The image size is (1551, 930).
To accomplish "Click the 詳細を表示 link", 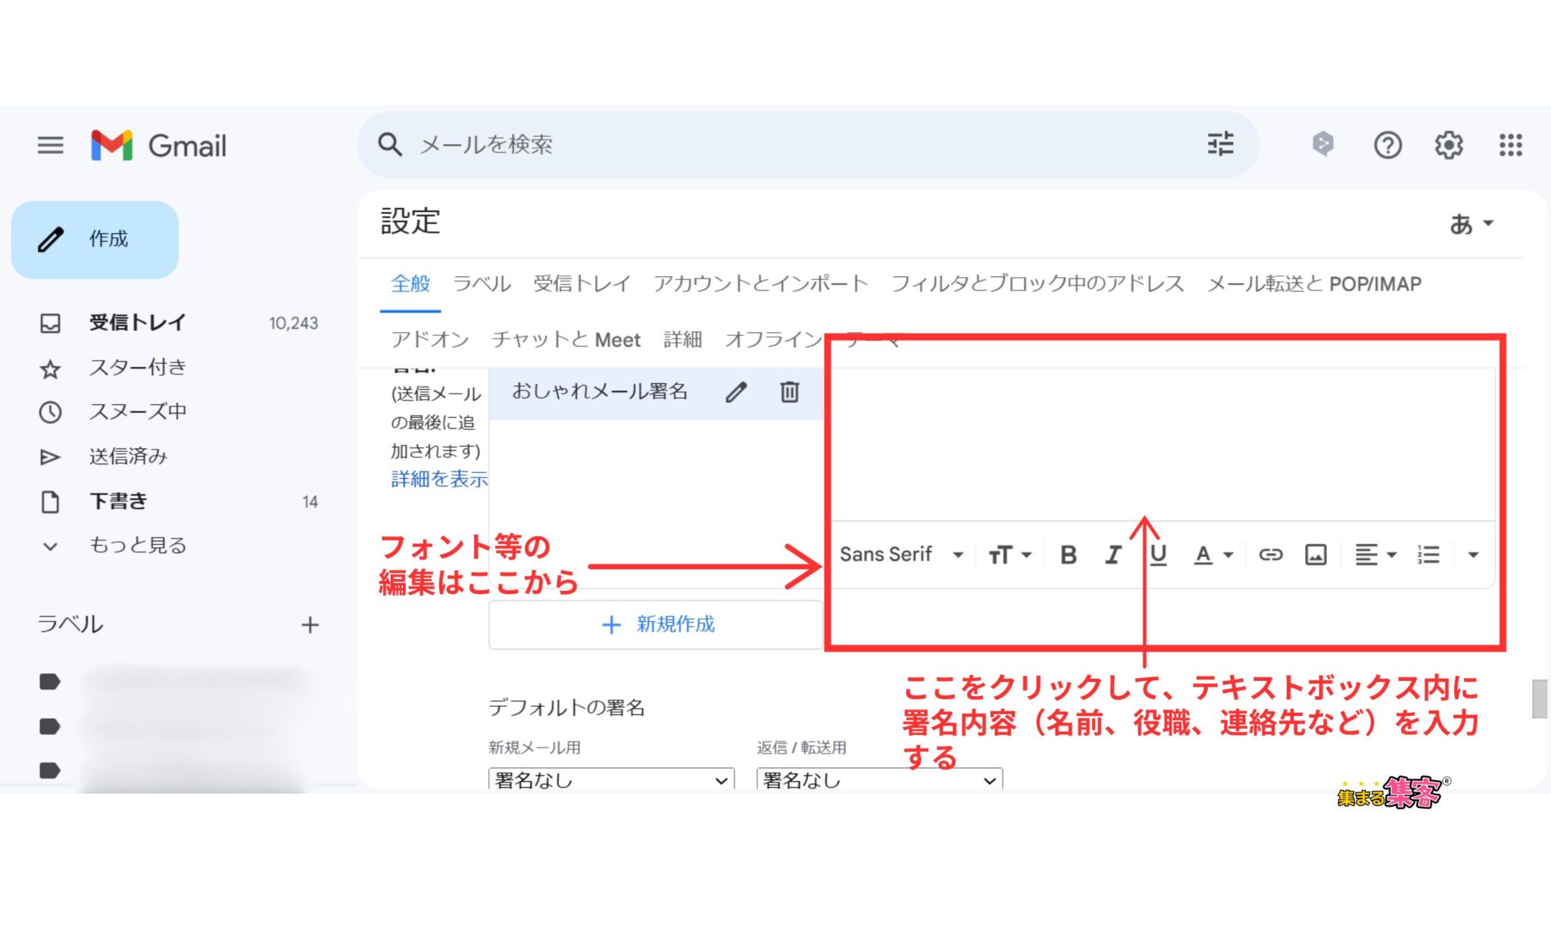I will pos(439,479).
